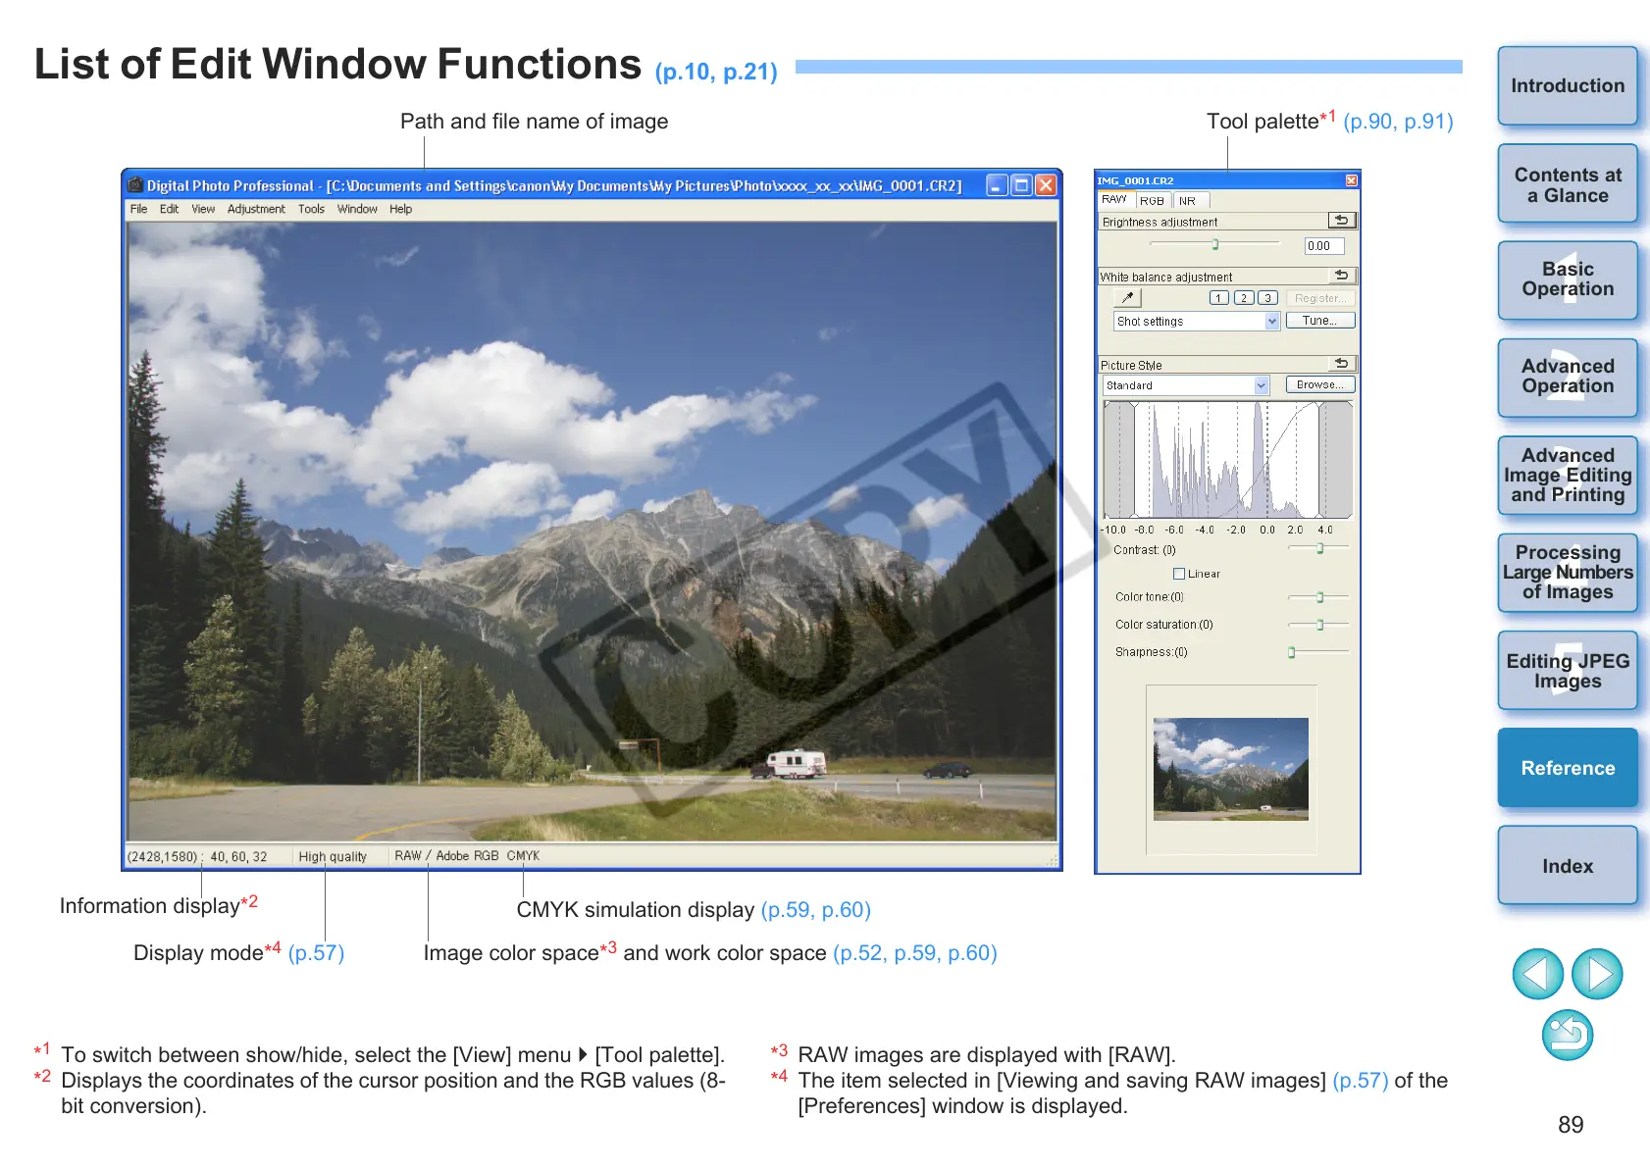Click the brightness value field 0.00

coord(1324,246)
